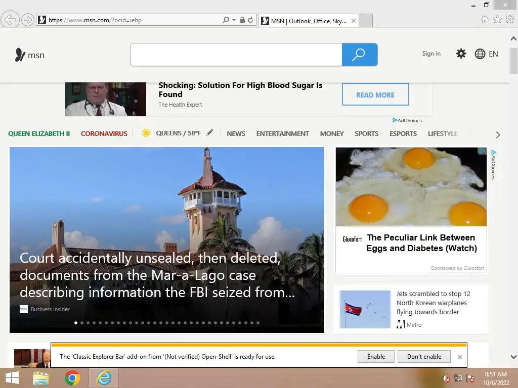This screenshot has height=388, width=518.
Task: Select the last carousel slide dot
Action: tap(258, 323)
